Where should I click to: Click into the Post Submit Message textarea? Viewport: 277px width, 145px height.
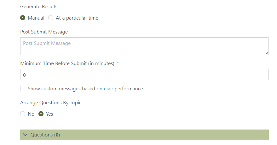pos(144,46)
